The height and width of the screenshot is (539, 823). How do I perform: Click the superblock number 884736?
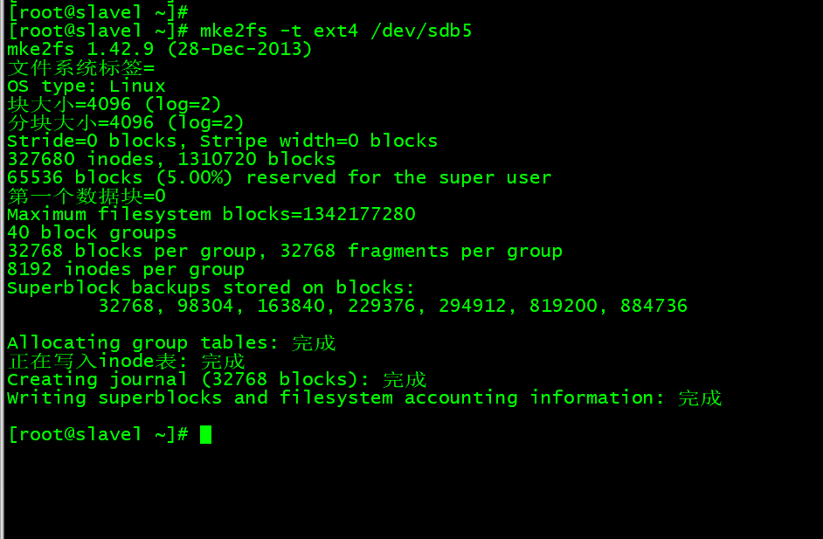click(x=654, y=307)
